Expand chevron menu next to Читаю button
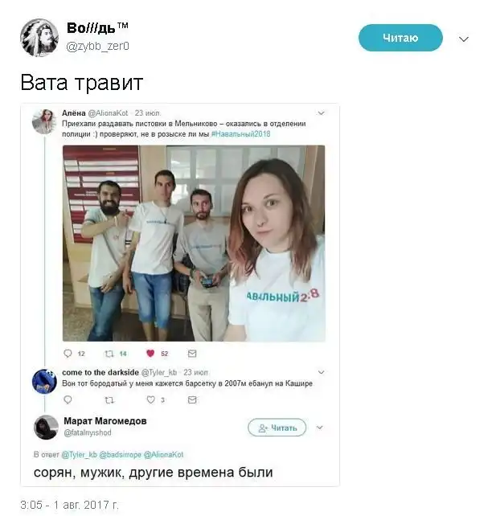Image resolution: width=496 pixels, height=516 pixels. [464, 39]
